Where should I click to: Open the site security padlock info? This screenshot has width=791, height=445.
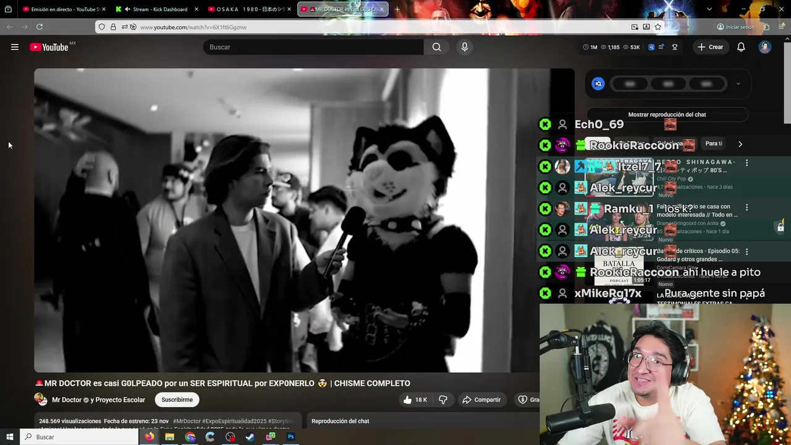(x=113, y=27)
